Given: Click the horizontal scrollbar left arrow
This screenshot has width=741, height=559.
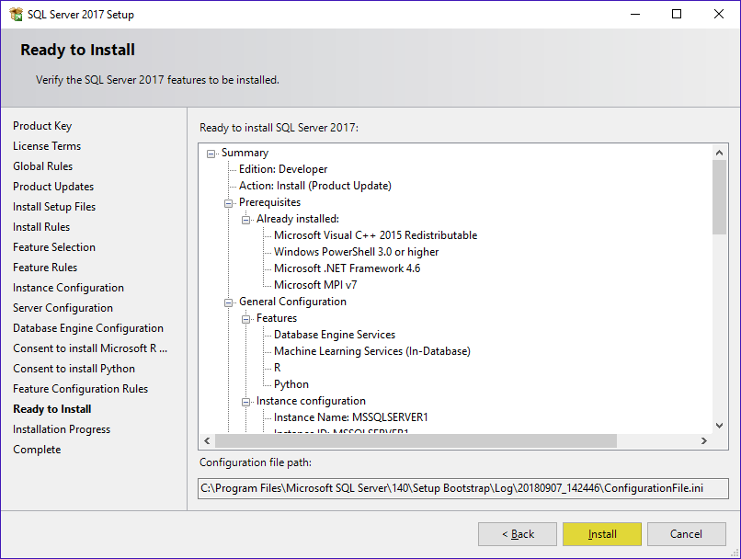Looking at the screenshot, I should (x=207, y=440).
